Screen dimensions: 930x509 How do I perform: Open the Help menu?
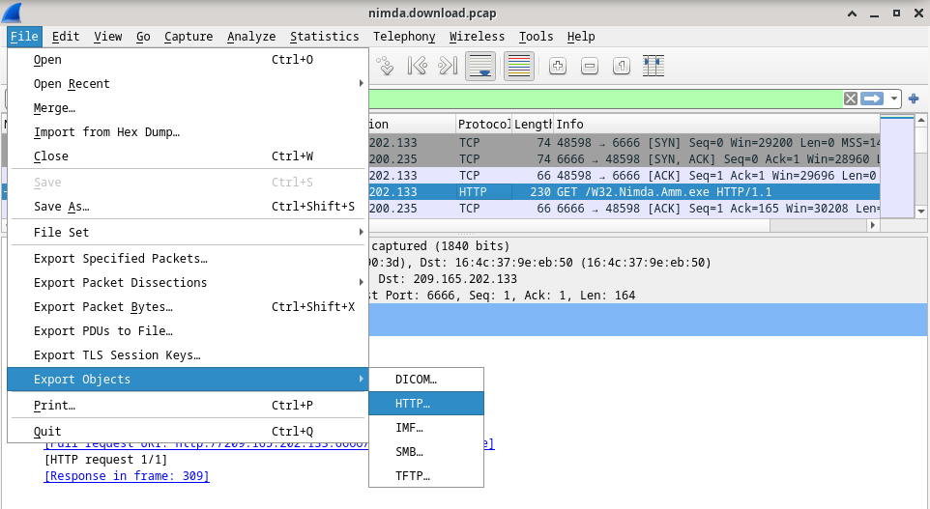[581, 37]
